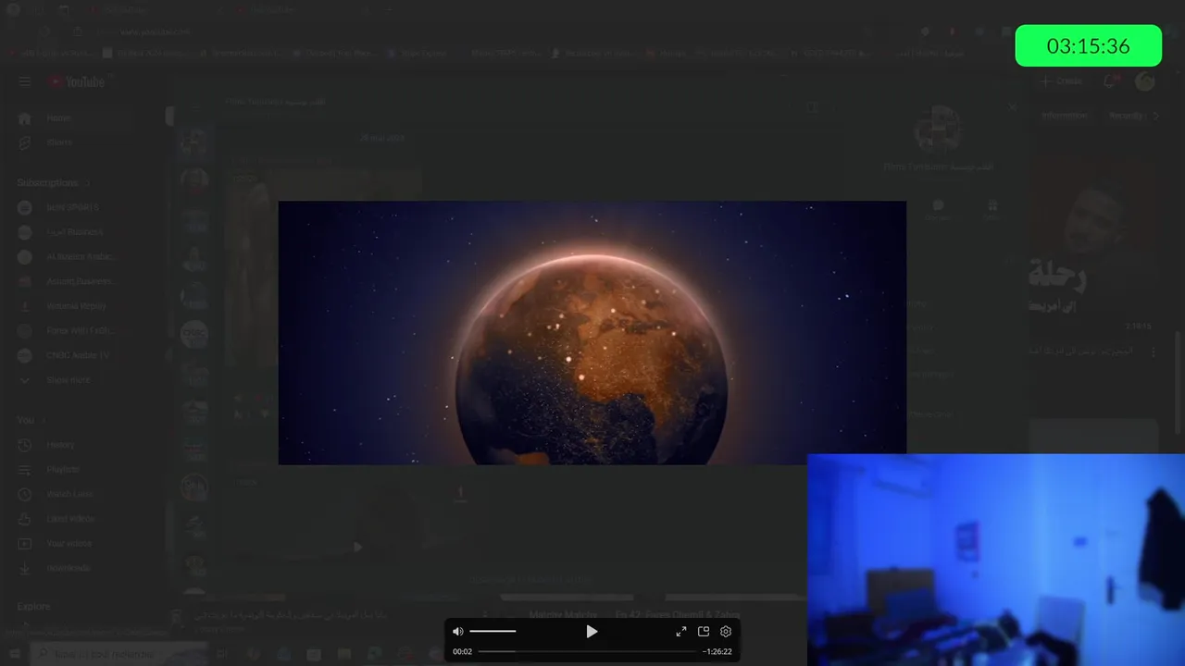The image size is (1185, 666).
Task: Adjust the volume slider in the player
Action: 493,632
